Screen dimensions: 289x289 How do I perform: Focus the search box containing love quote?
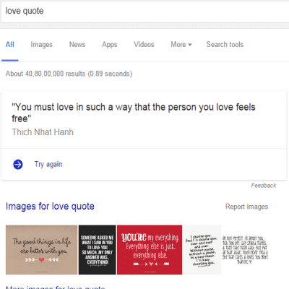pos(144,11)
